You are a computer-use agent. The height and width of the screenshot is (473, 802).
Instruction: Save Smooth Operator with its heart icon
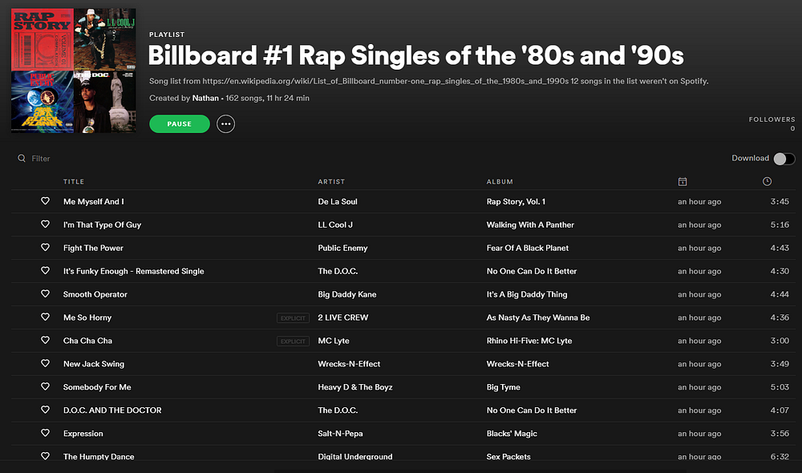pyautogui.click(x=46, y=294)
